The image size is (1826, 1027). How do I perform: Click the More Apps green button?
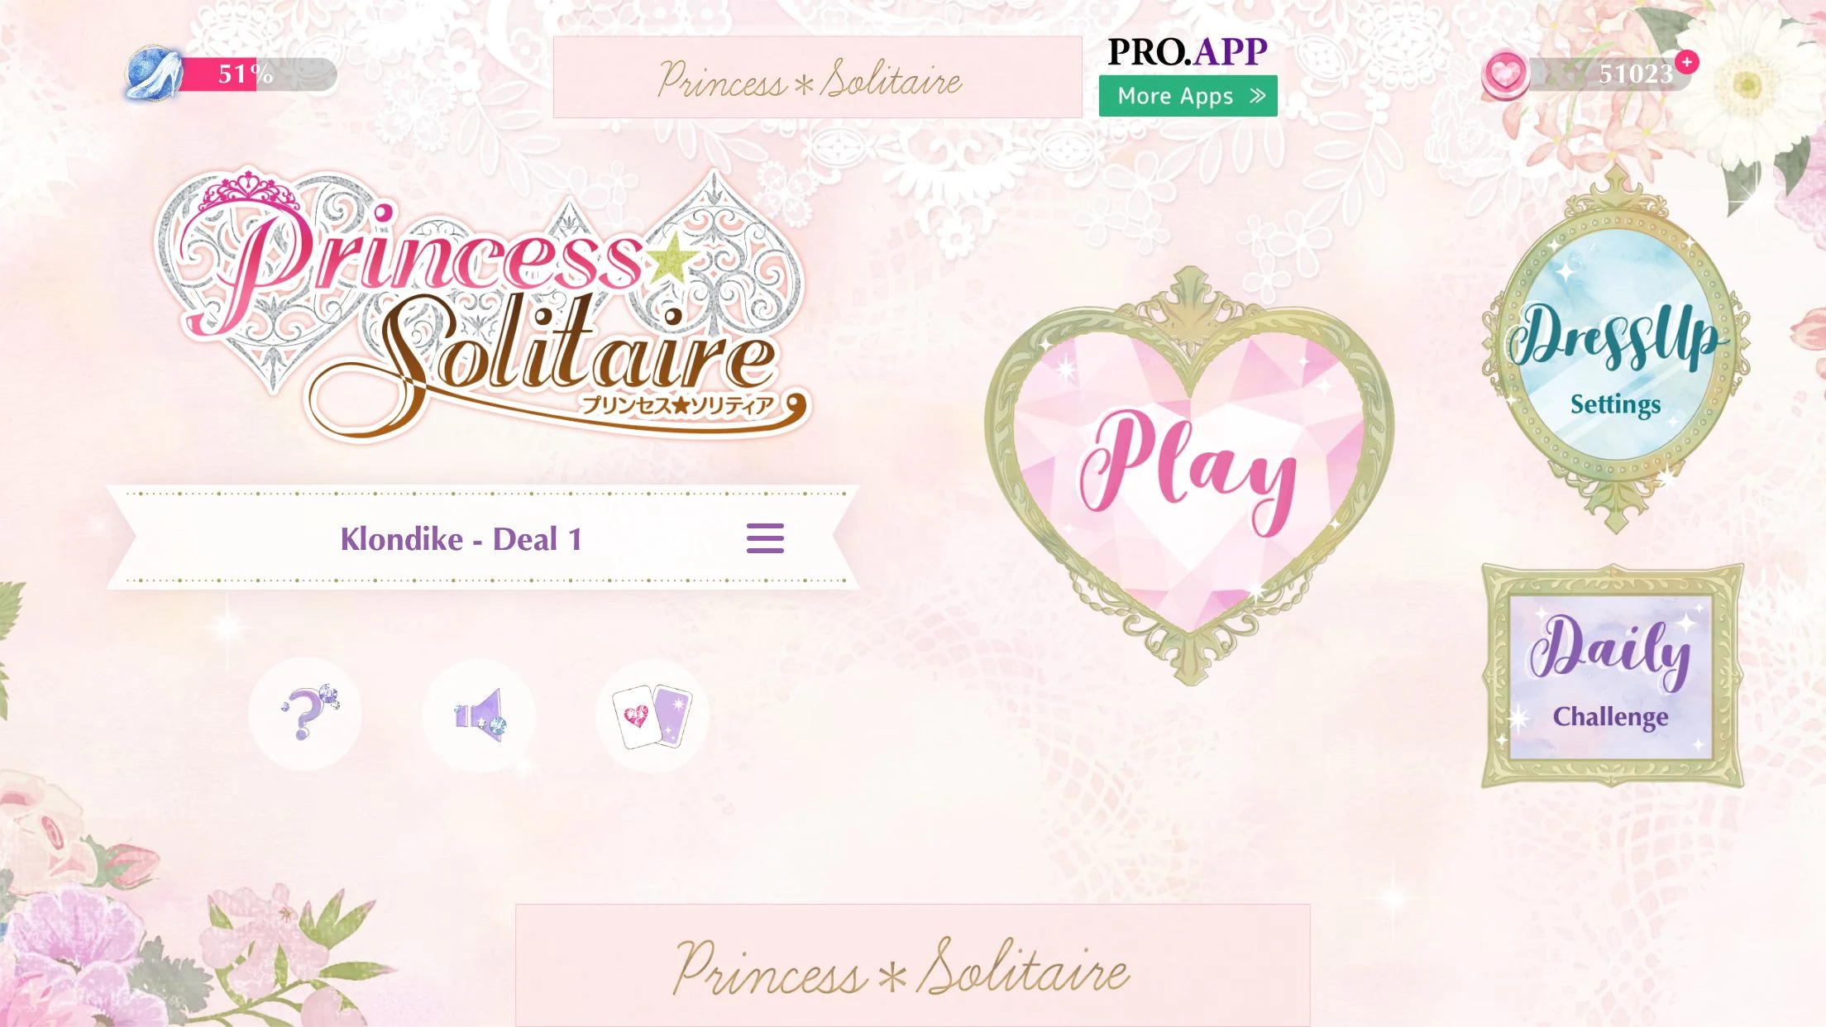[1188, 96]
